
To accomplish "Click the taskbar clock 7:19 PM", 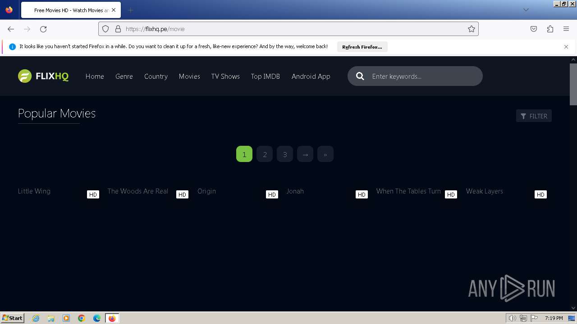I will [554, 318].
